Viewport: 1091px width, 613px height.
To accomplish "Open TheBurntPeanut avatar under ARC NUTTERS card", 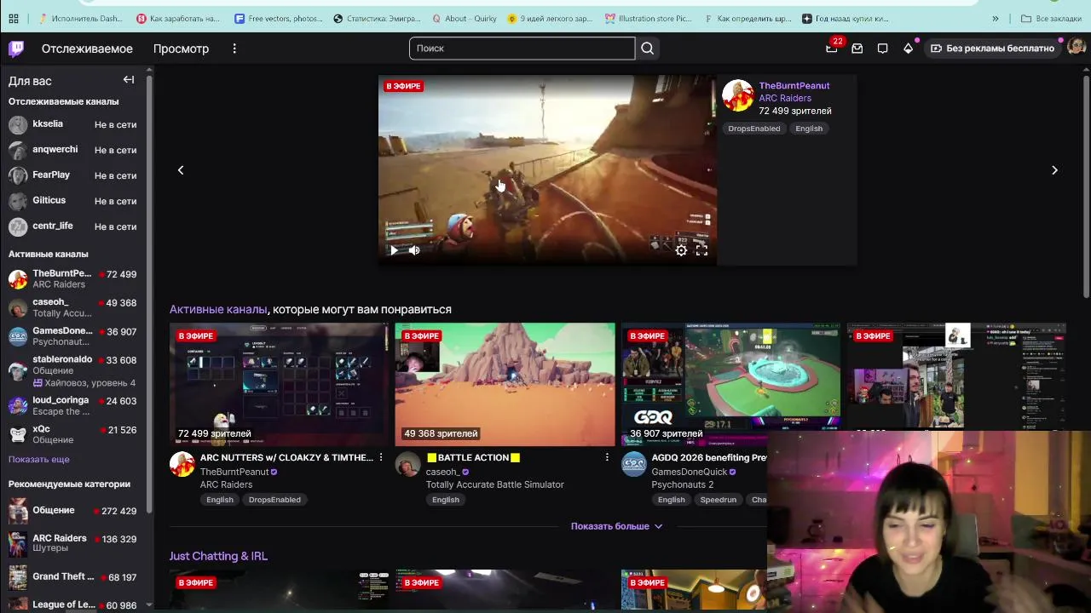I will point(182,465).
